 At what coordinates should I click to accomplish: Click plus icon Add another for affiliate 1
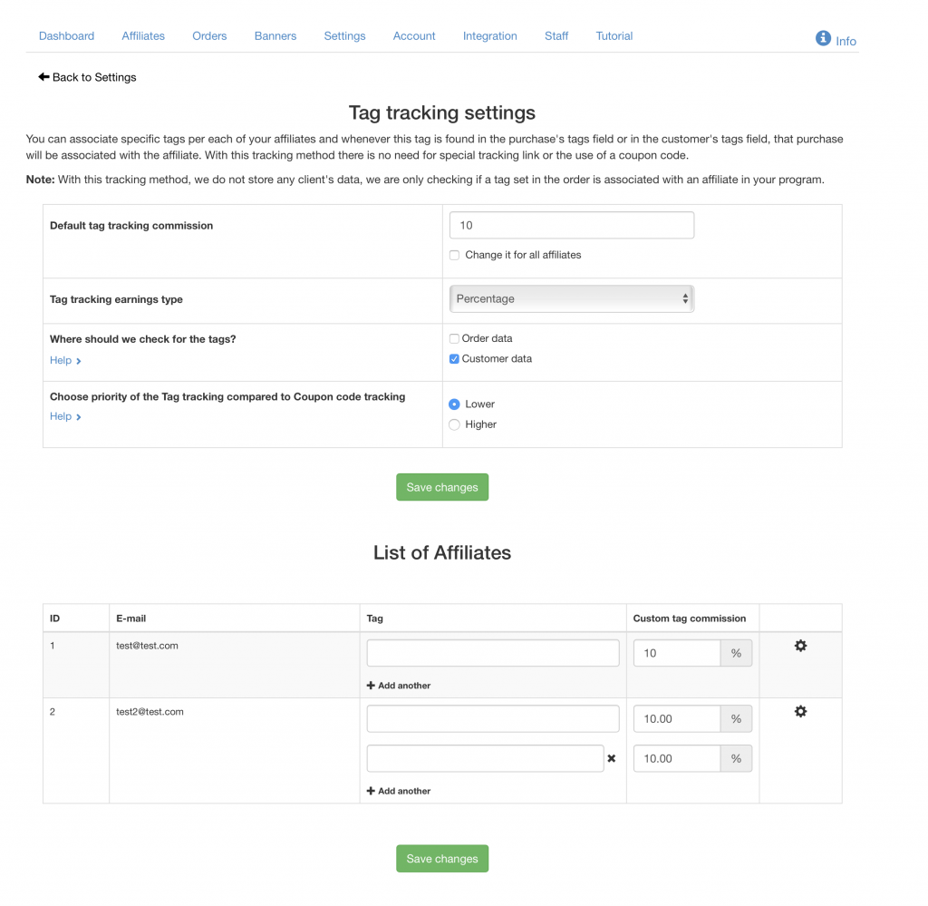(371, 686)
